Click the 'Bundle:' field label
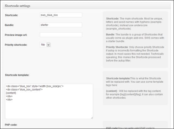 point(9,25)
